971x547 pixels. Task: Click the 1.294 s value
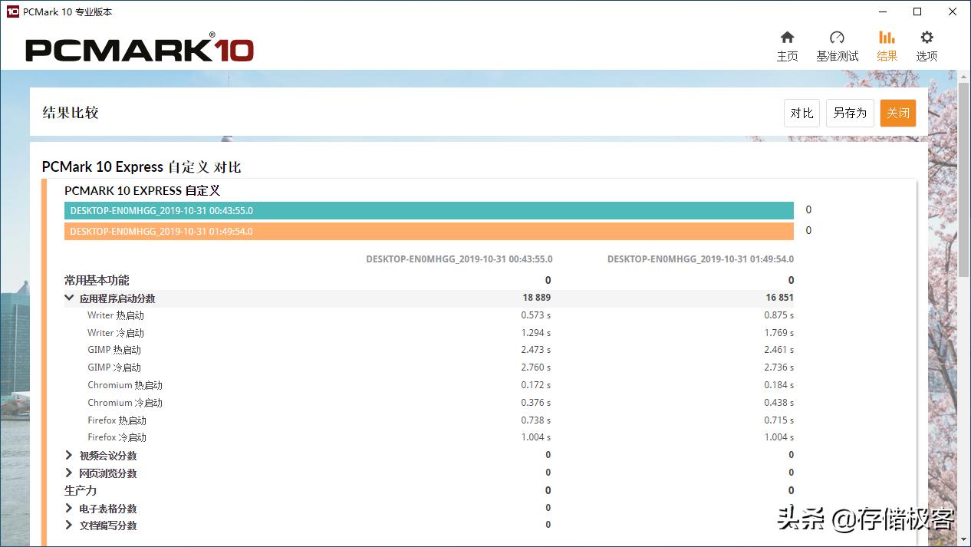pos(535,333)
